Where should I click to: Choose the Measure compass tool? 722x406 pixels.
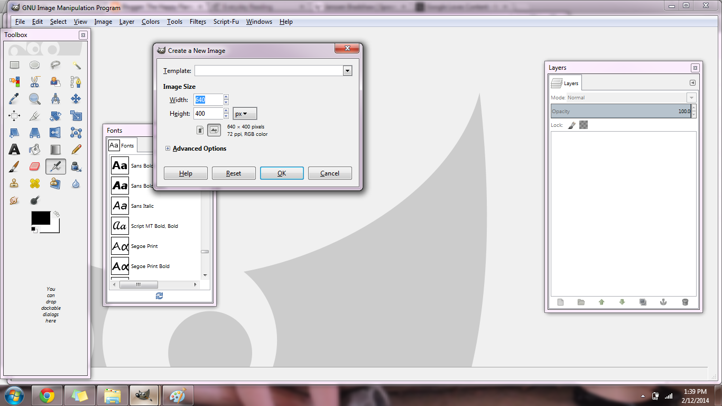pos(55,99)
